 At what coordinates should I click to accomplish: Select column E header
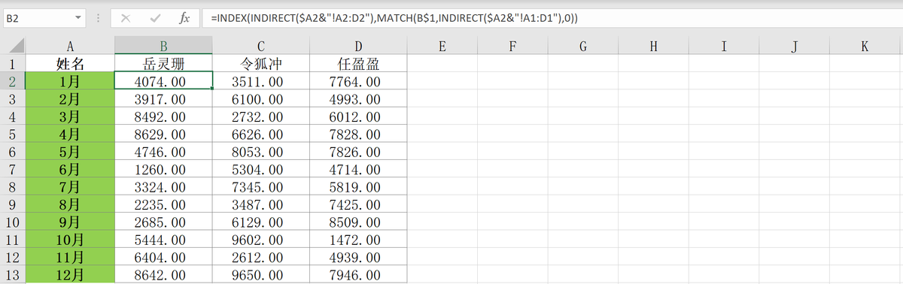(x=442, y=47)
